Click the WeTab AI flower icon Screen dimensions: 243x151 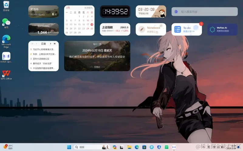tap(212, 29)
